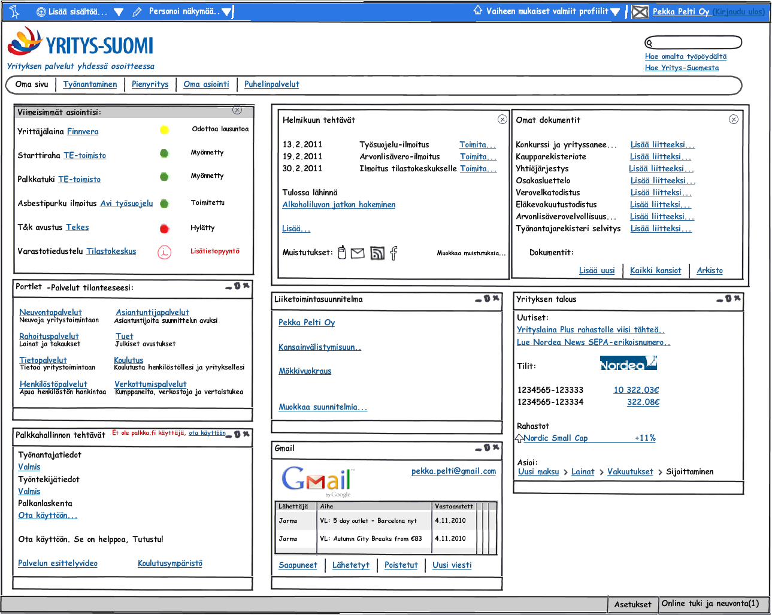Close the Palkkahallinnon tehtävät panel

click(x=246, y=434)
